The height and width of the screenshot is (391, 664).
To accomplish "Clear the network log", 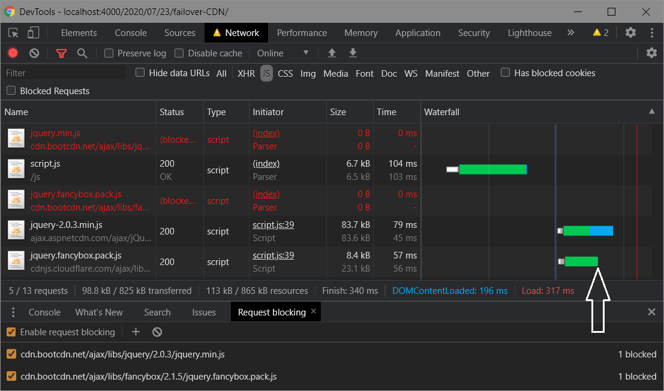I will [x=34, y=53].
